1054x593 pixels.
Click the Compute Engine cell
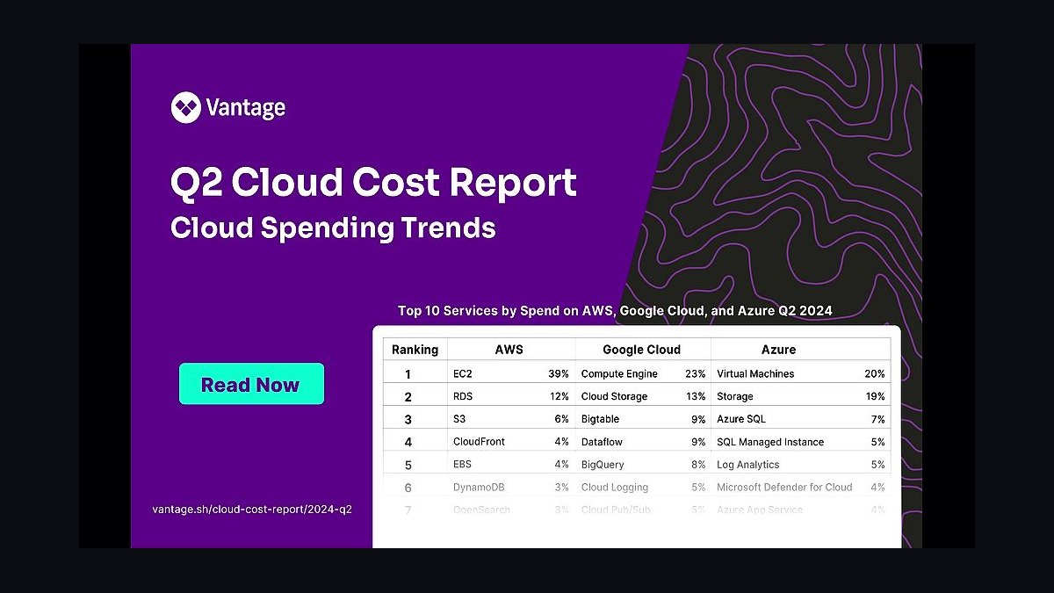[619, 373]
